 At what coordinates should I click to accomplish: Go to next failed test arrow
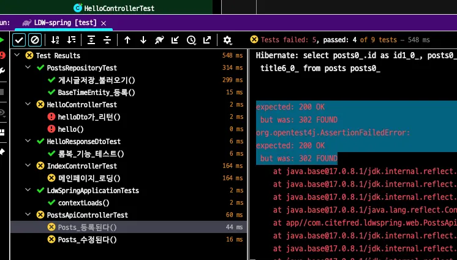click(143, 40)
